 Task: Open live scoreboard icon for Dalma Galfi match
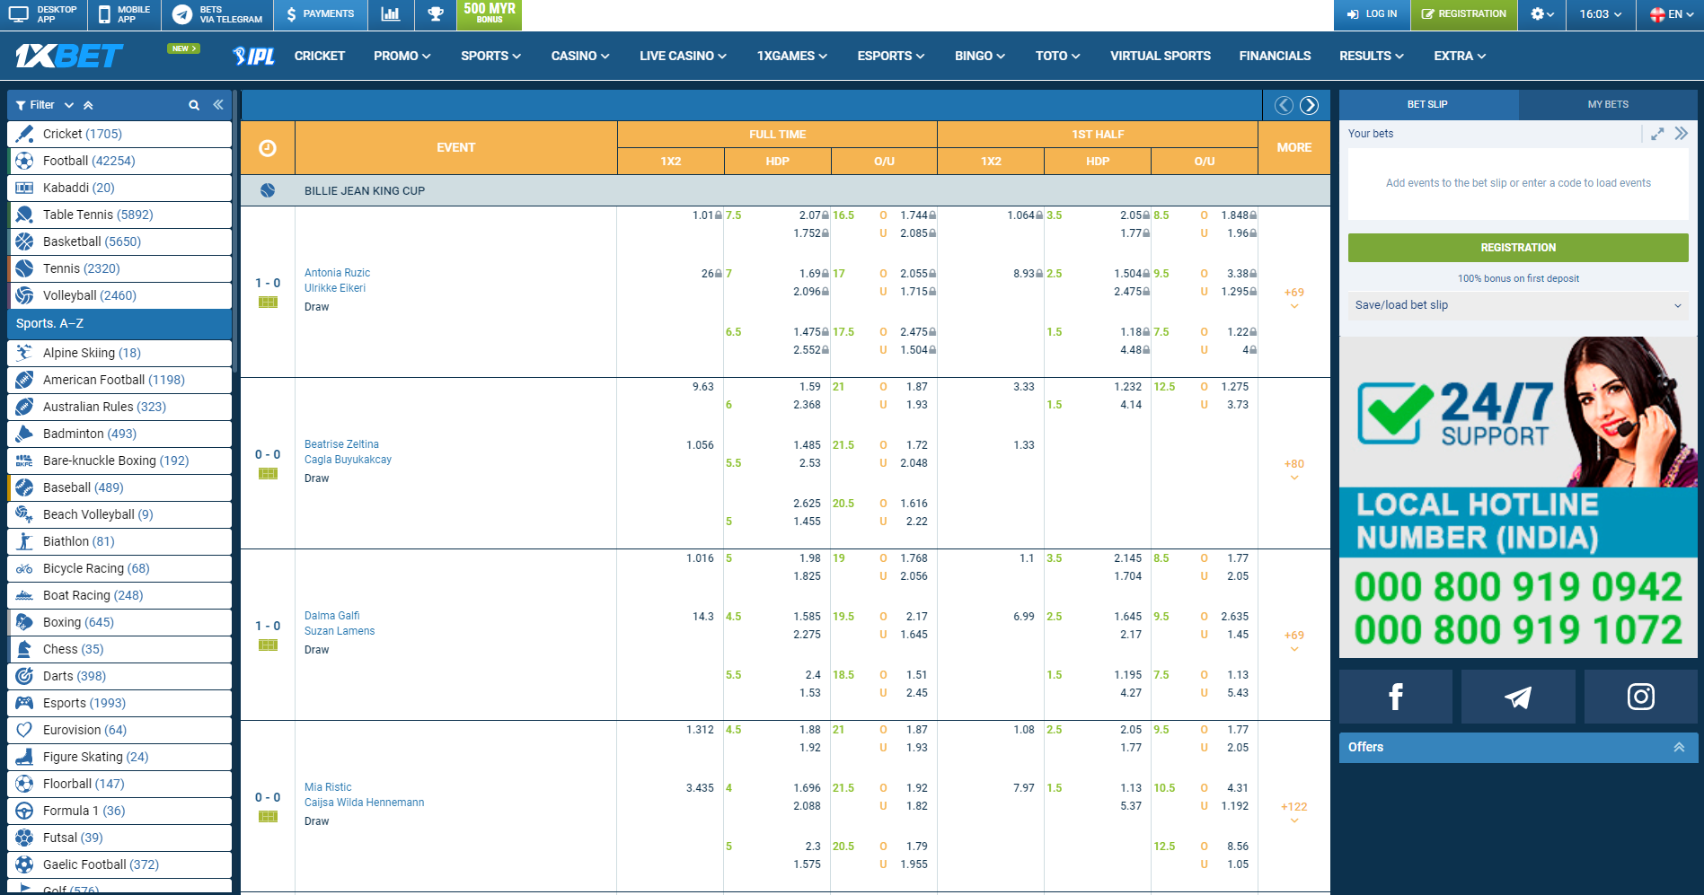pyautogui.click(x=268, y=645)
